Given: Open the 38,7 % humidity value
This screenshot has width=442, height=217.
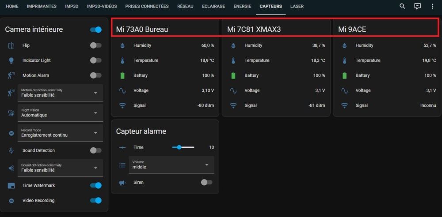Looking at the screenshot, I should [319, 45].
